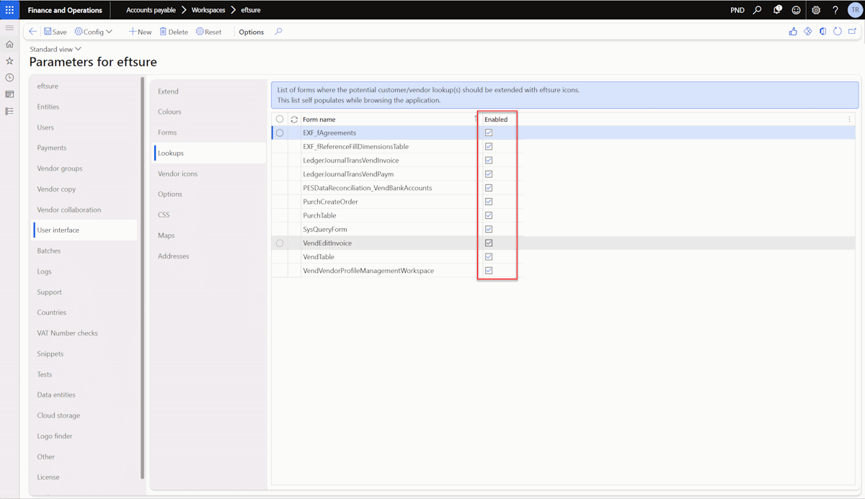Toggle Enabled for VendTable
This screenshot has width=865, height=499.
(489, 257)
